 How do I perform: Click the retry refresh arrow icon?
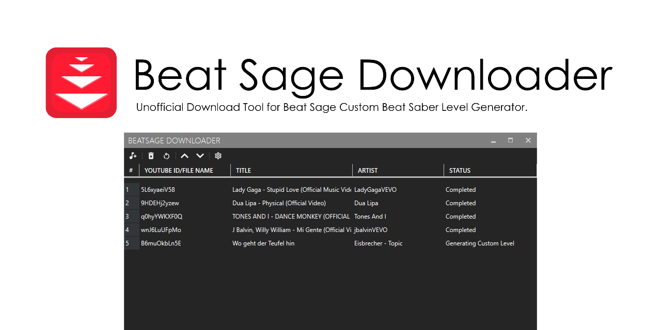coord(166,156)
